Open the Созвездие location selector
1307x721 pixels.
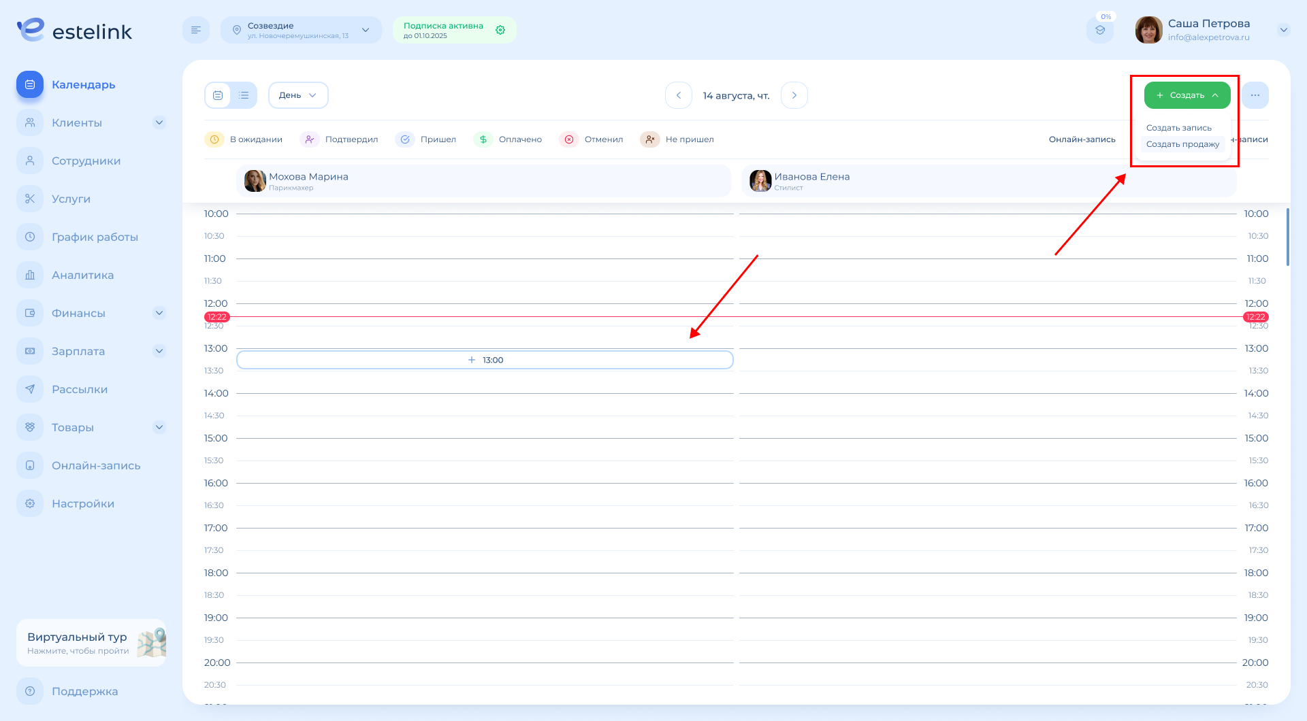pyautogui.click(x=301, y=30)
